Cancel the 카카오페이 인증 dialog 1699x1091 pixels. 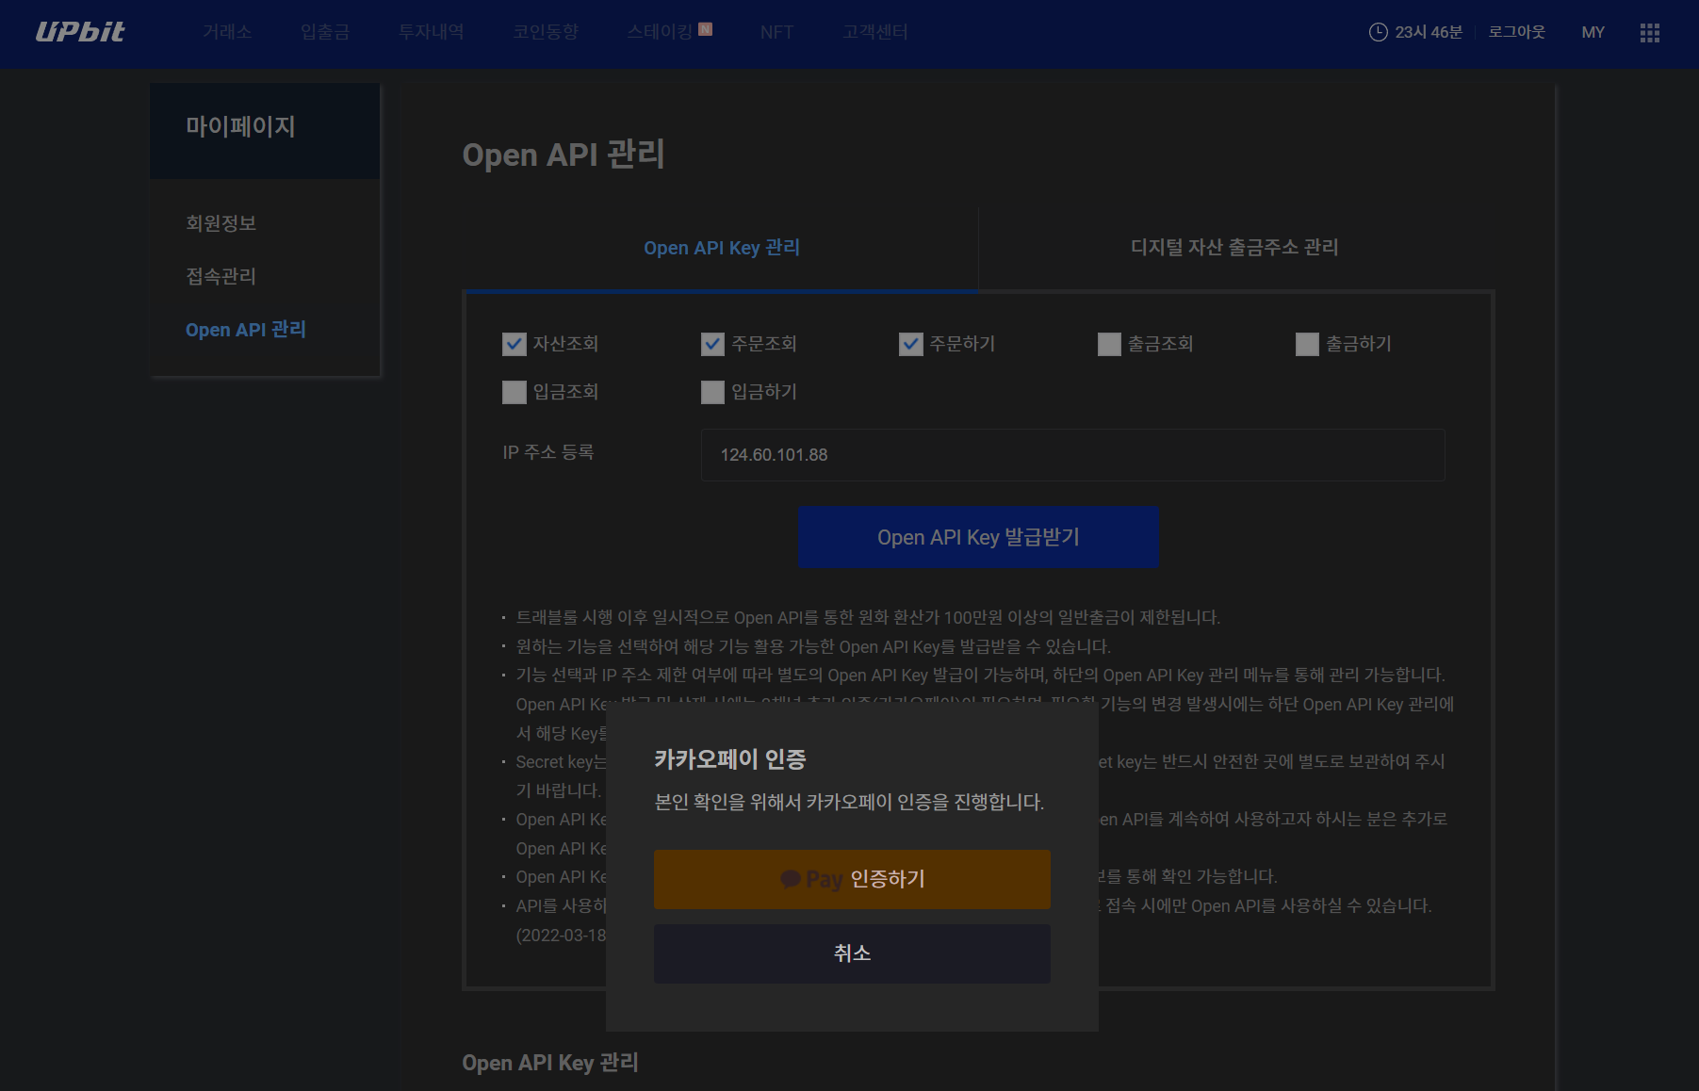852,953
